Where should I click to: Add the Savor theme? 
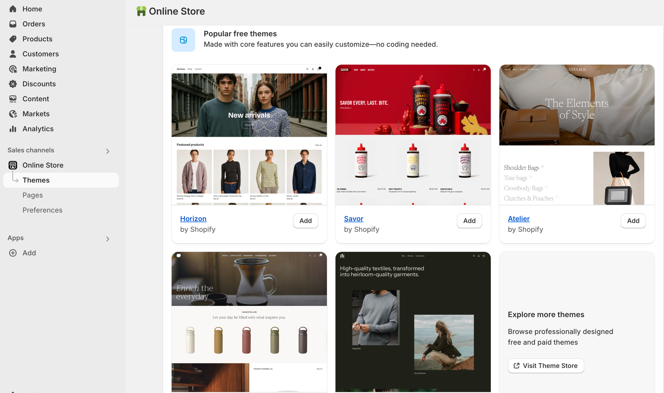tap(469, 221)
